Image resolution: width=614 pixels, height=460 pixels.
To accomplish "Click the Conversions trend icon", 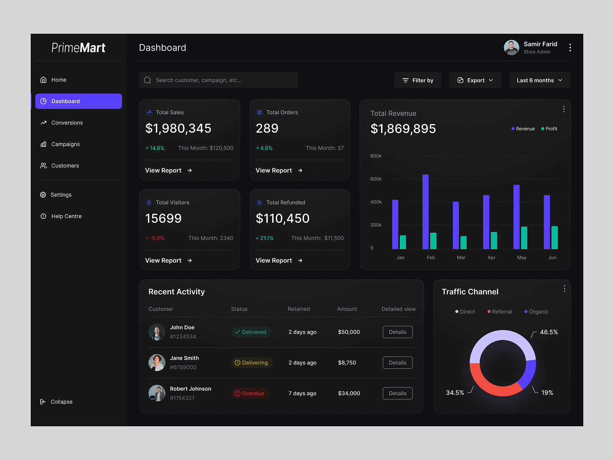I will coord(43,123).
